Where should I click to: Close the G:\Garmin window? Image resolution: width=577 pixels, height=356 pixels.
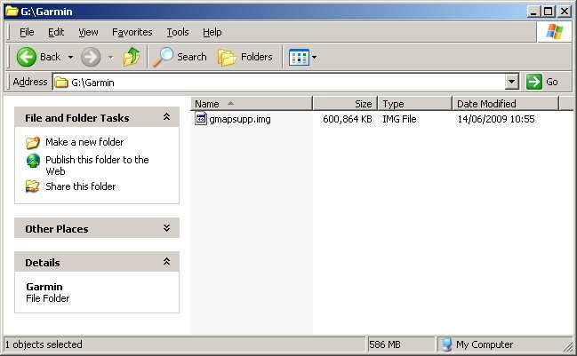pyautogui.click(x=565, y=12)
